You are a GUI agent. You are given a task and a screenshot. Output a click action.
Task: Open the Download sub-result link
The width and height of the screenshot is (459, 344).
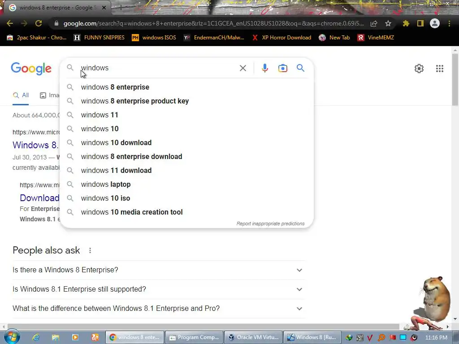point(39,198)
